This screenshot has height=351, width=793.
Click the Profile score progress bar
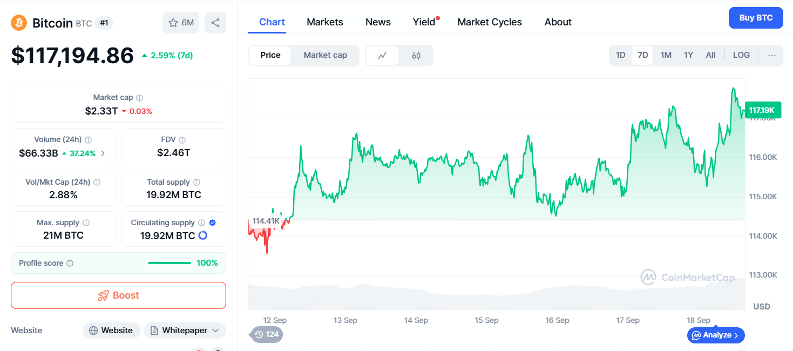[169, 263]
